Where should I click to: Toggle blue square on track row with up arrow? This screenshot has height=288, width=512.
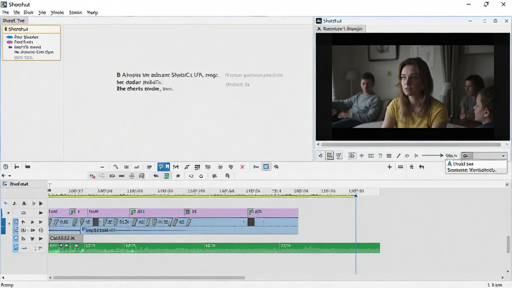click(15, 222)
